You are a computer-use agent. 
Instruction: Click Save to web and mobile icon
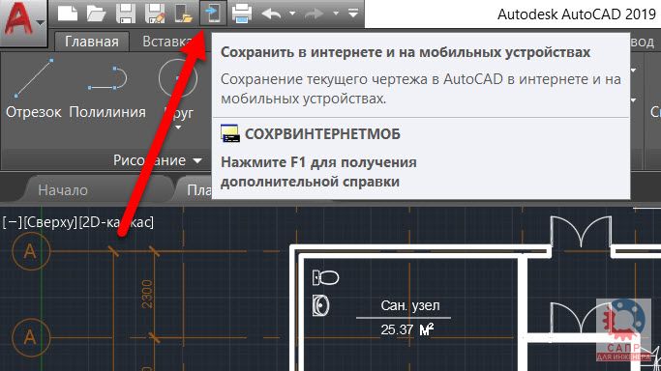(x=213, y=13)
